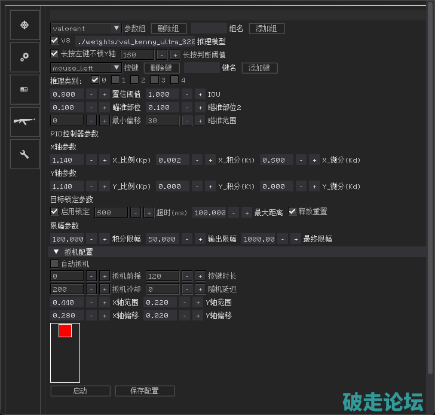Decrease X_比例(Kp) with its minus button
This screenshot has height=415, width=435.
[91, 160]
